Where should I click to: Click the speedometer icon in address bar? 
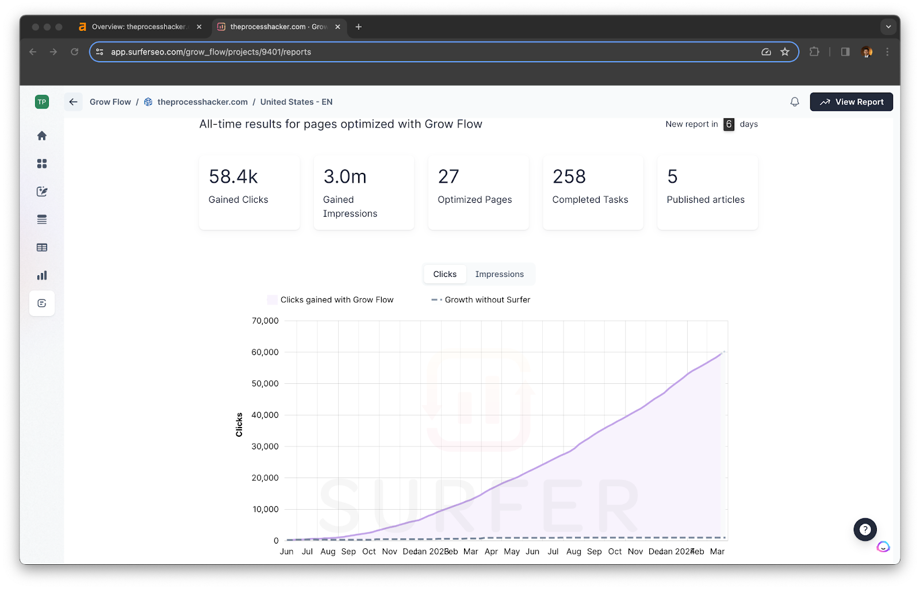766,52
